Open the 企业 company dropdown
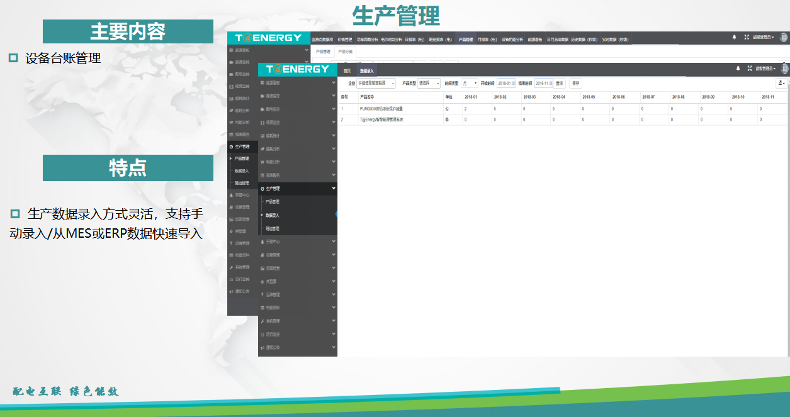The image size is (790, 417). click(376, 83)
